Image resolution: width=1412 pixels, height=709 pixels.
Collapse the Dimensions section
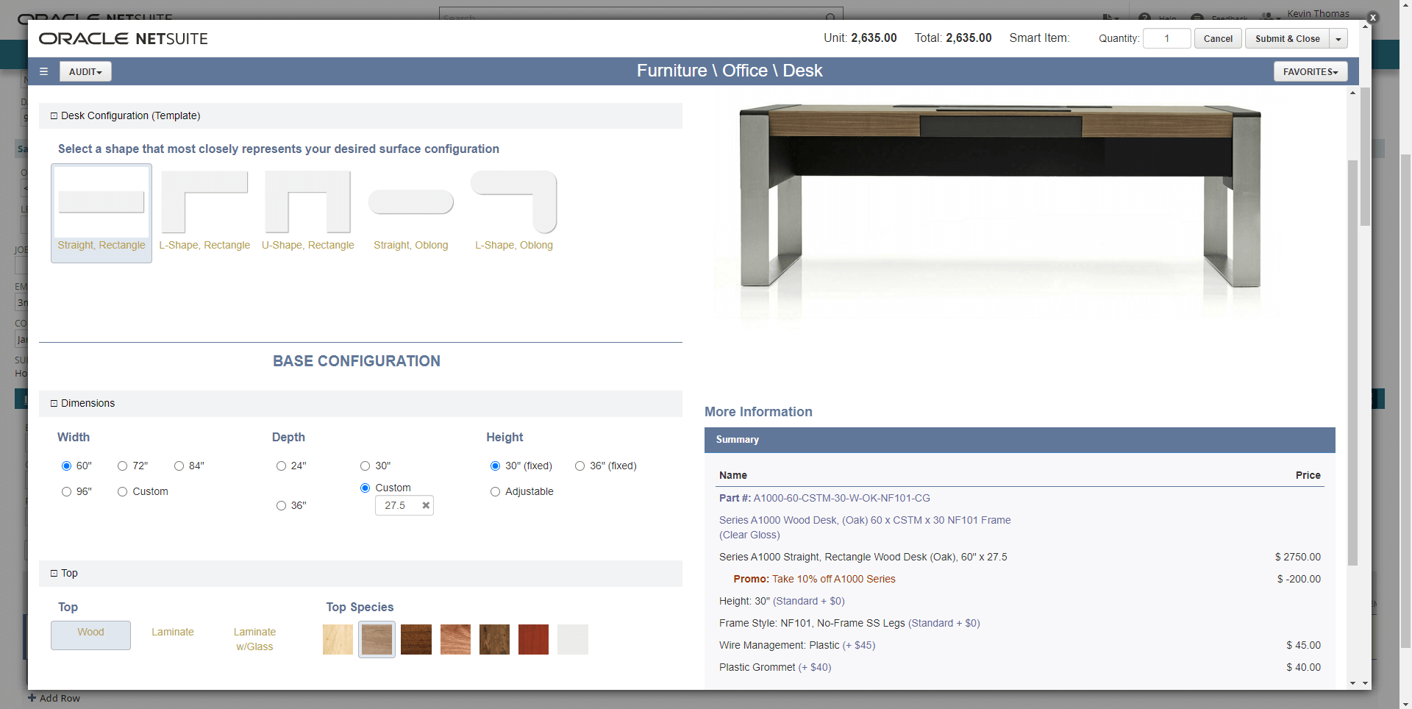(x=54, y=403)
